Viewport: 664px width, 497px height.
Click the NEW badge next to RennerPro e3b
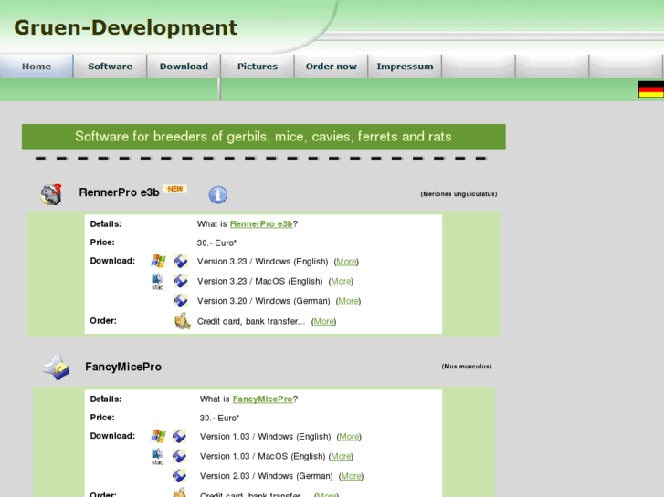click(175, 189)
